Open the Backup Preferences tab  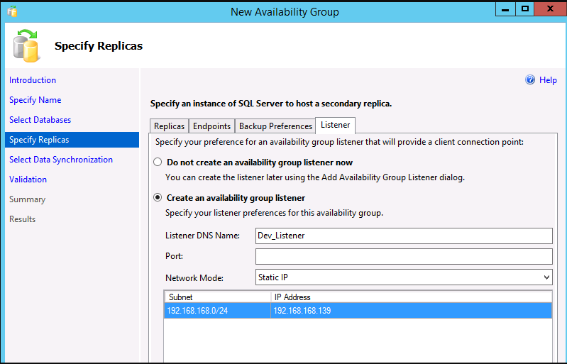click(275, 126)
